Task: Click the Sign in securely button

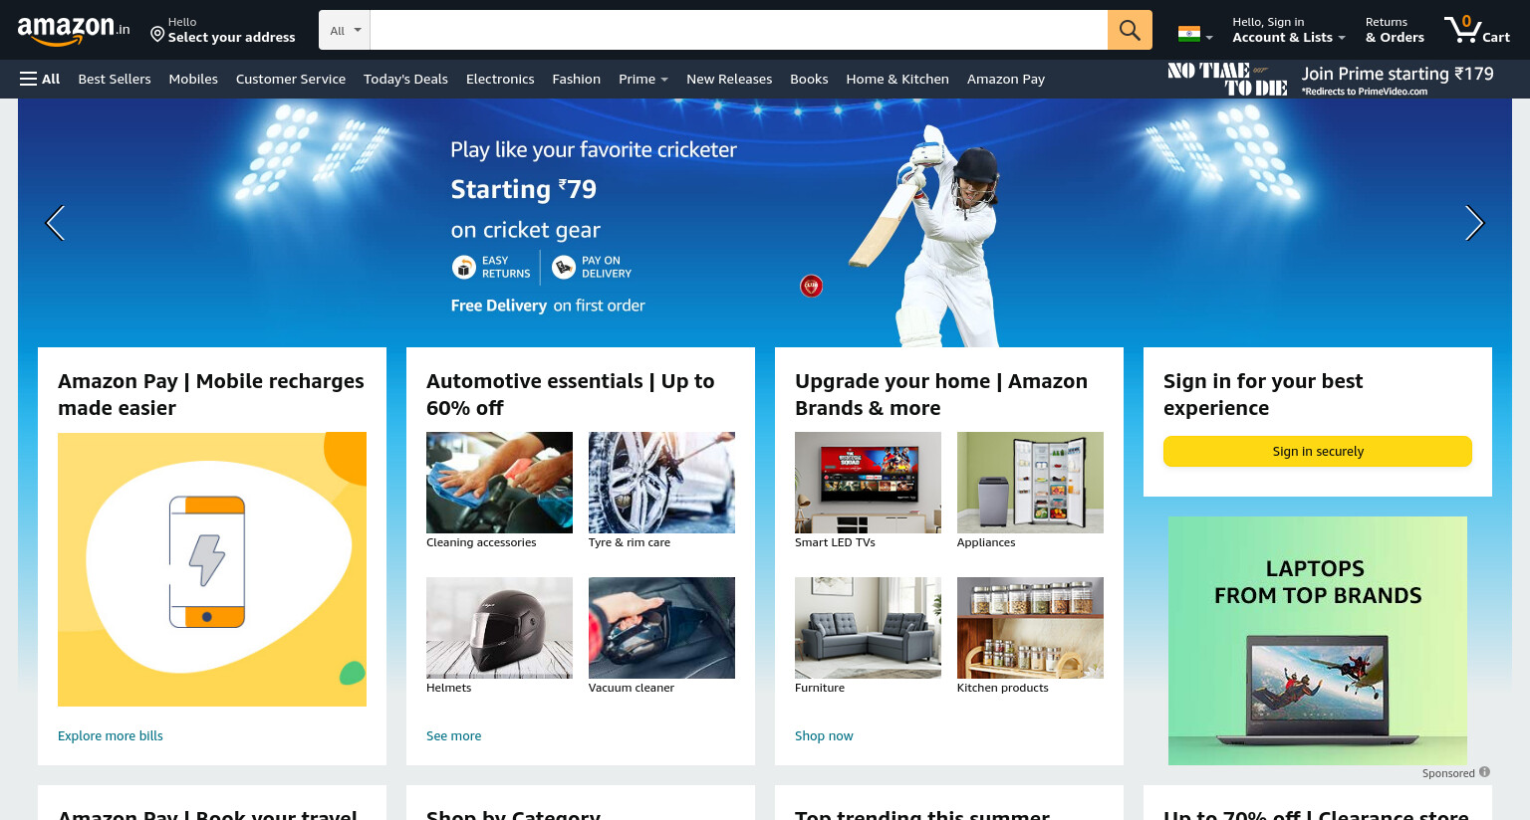Action: coord(1318,451)
